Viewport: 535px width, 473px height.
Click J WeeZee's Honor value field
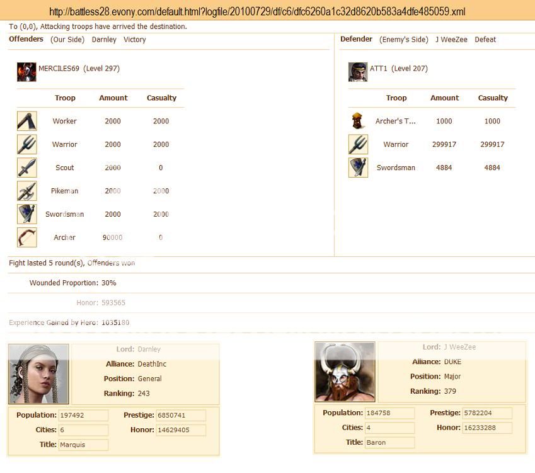488,428
